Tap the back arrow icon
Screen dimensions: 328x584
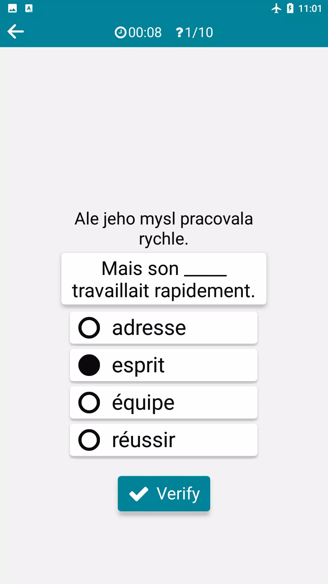[x=16, y=32]
